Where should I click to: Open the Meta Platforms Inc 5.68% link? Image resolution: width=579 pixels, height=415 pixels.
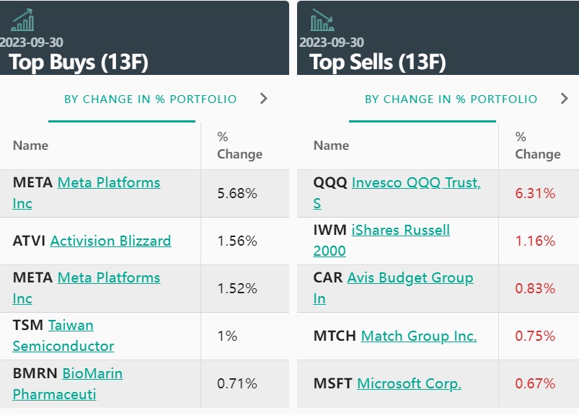[108, 183]
